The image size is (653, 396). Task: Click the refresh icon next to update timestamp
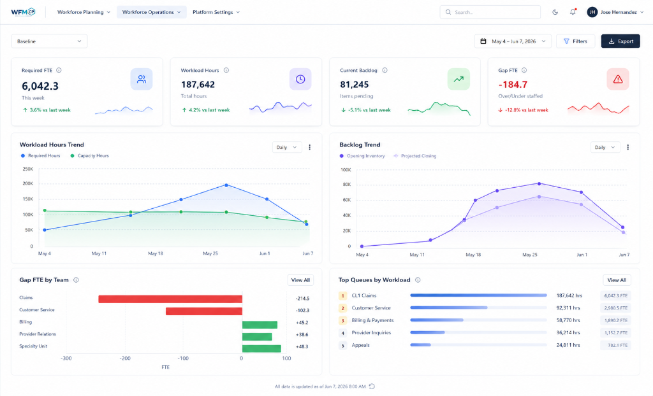tap(372, 386)
